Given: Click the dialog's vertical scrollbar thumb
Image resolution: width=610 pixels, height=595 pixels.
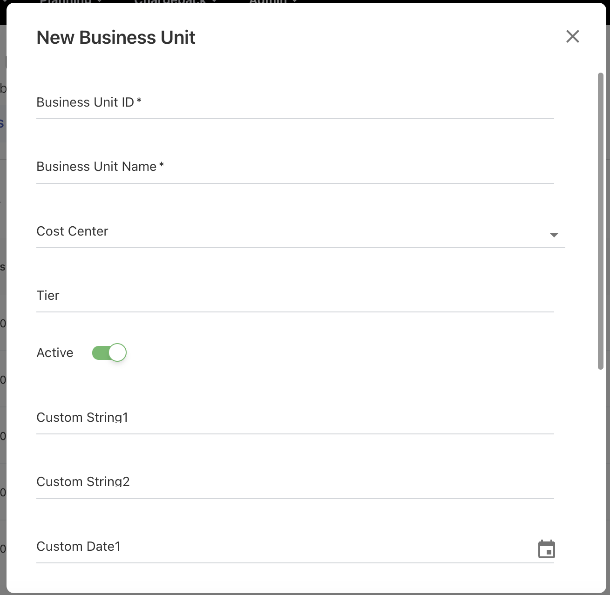Looking at the screenshot, I should click(x=600, y=221).
